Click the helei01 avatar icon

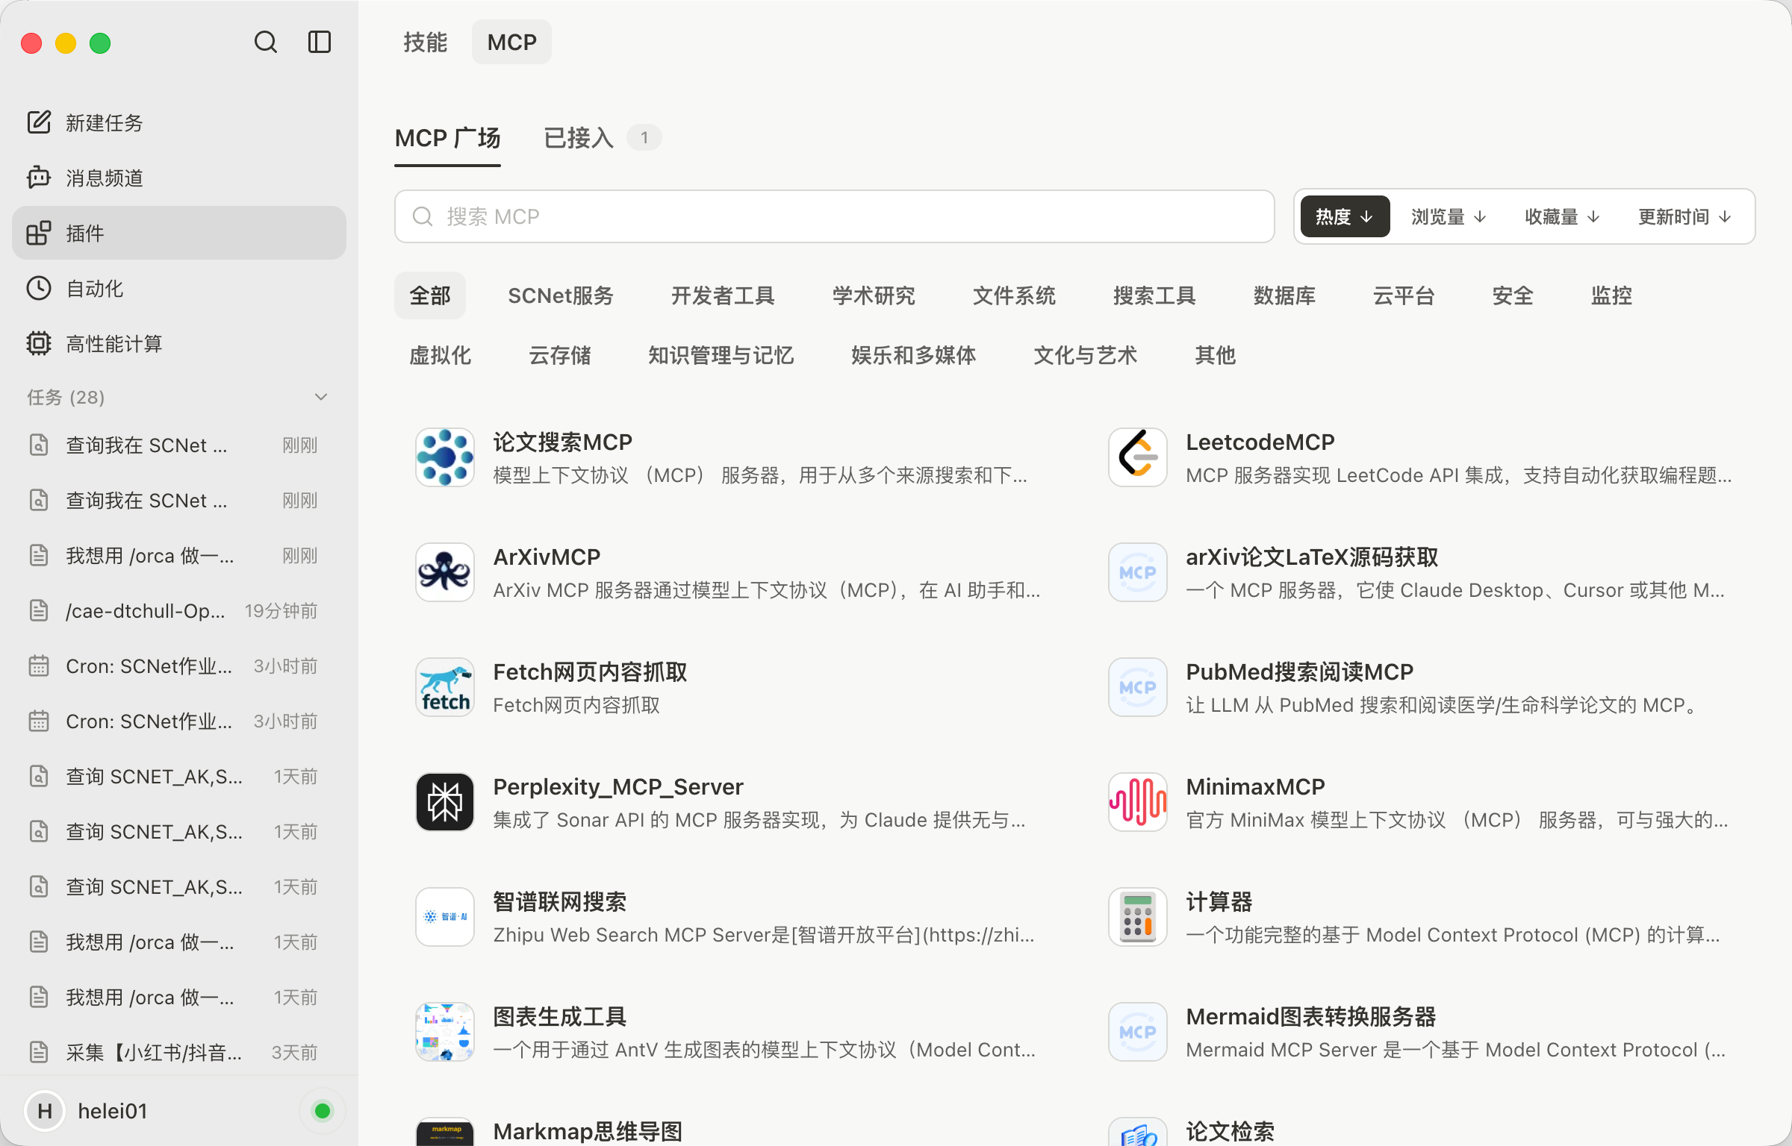click(45, 1111)
